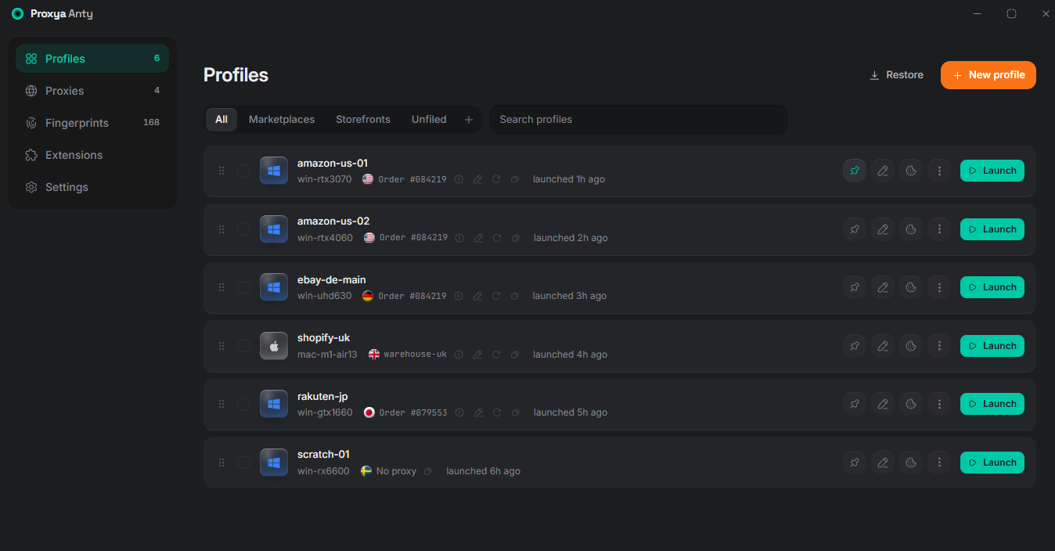The image size is (1055, 551).
Task: Edit the proxy of amazon-us-01 inline
Action: pos(477,179)
